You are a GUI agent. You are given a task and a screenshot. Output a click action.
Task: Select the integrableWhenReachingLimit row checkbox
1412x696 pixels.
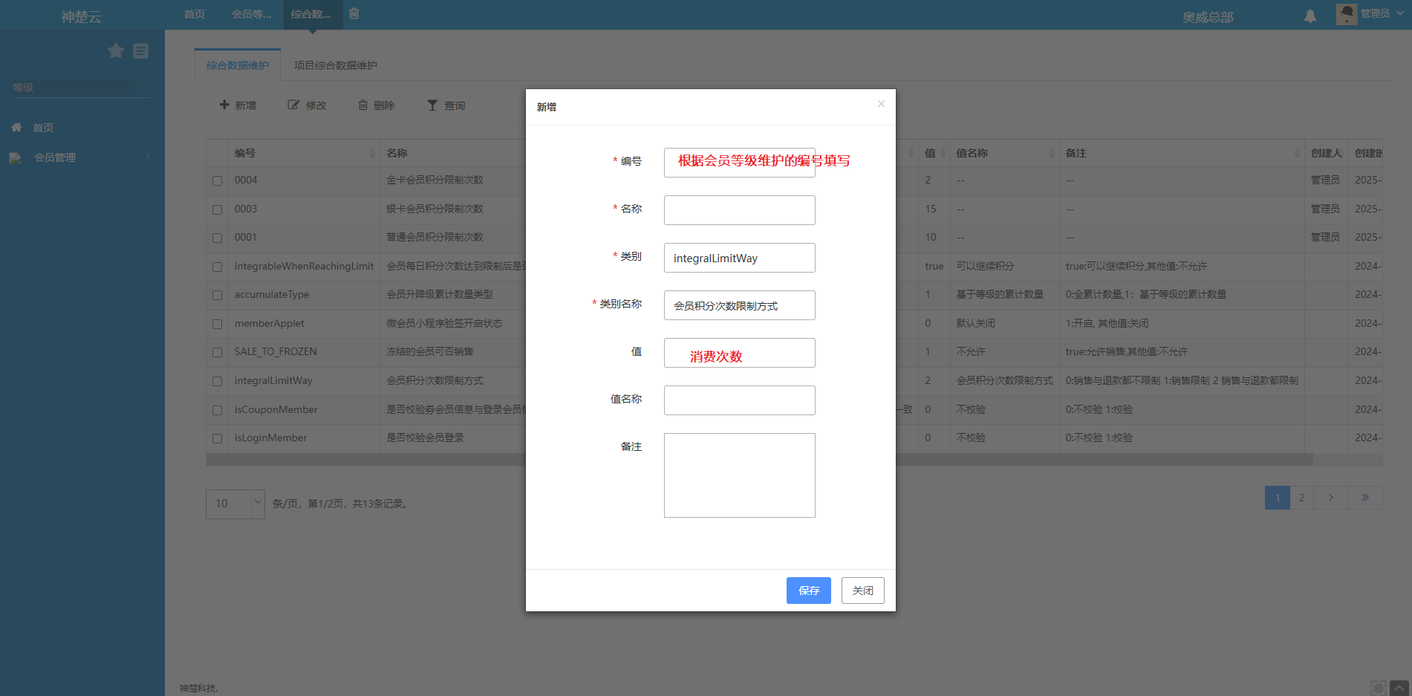217,267
